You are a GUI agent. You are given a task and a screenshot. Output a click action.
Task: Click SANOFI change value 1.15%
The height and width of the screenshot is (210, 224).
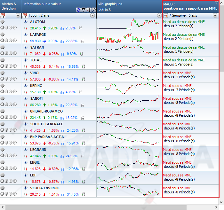pos(52,105)
